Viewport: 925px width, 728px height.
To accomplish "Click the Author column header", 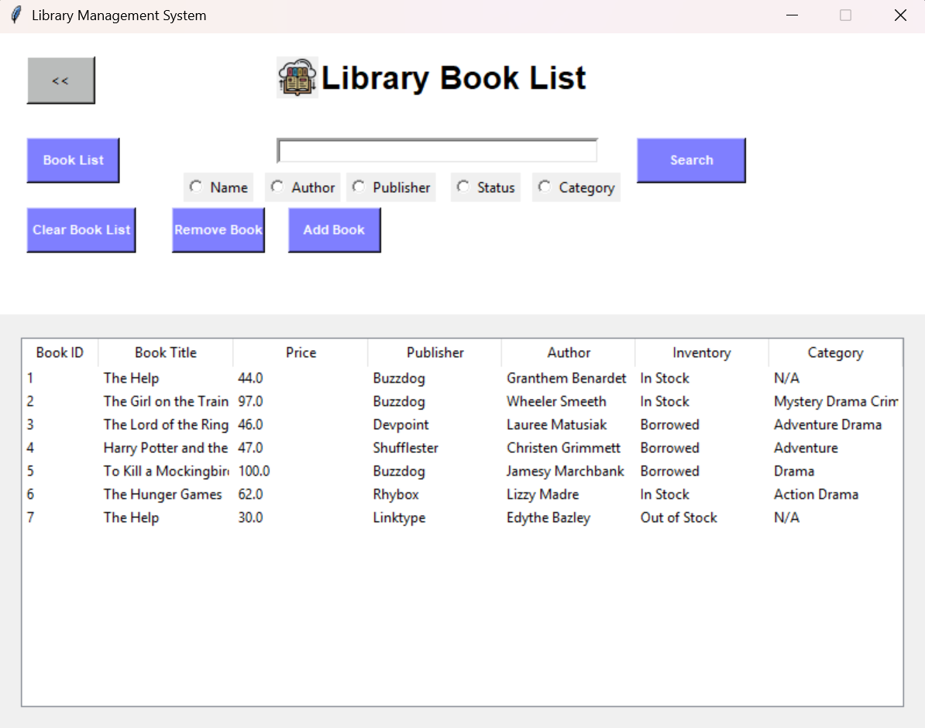I will (569, 353).
